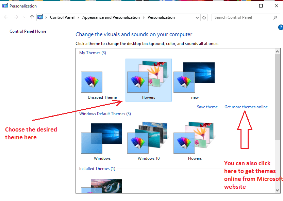Screen dimensions: 283x201
Task: Click the Personalization breadcrumb segment
Action: tap(161, 17)
